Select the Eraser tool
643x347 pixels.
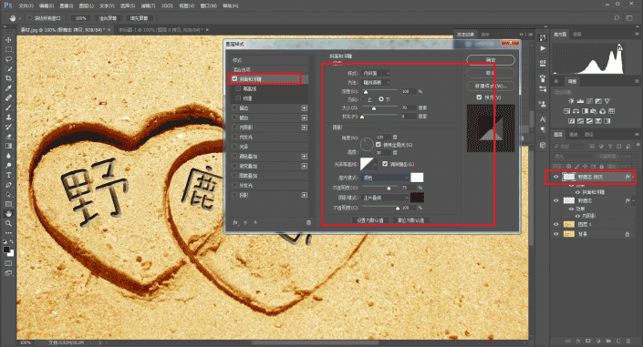pyautogui.click(x=8, y=137)
